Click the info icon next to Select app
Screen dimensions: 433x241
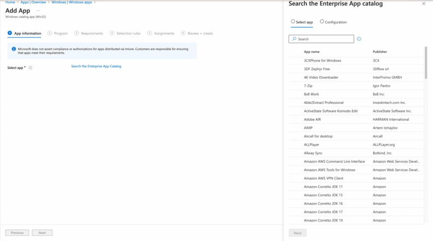point(30,68)
